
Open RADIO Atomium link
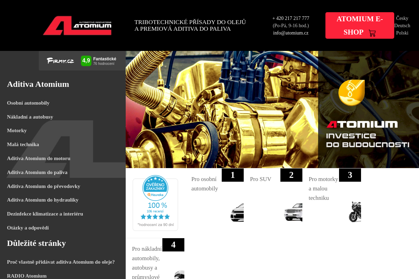[x=27, y=276]
